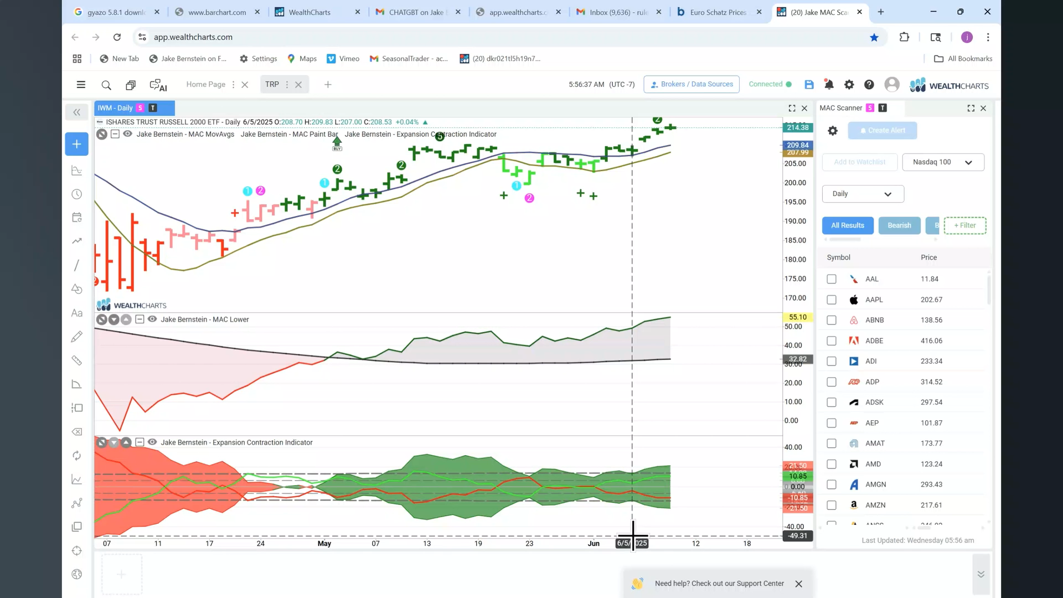Viewport: 1063px width, 598px height.
Task: Dismiss the Support Center help popup
Action: coord(798,584)
